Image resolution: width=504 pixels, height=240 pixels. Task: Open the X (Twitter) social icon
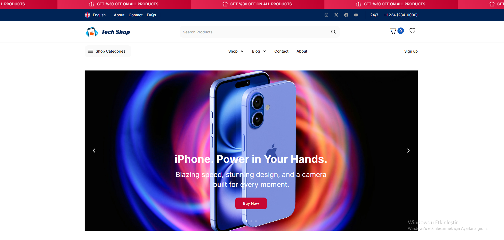(x=336, y=15)
